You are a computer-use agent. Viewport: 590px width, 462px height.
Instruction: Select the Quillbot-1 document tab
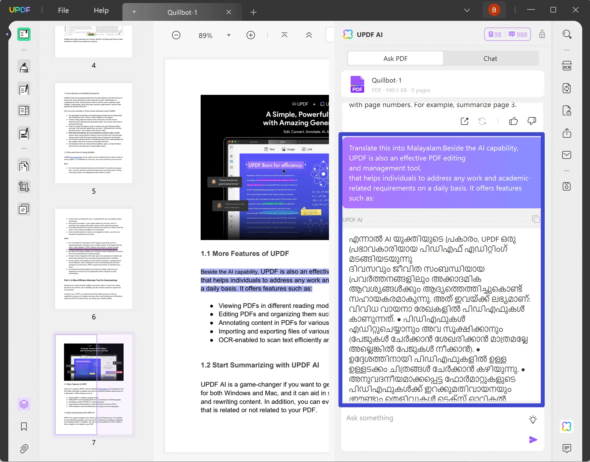pos(182,12)
